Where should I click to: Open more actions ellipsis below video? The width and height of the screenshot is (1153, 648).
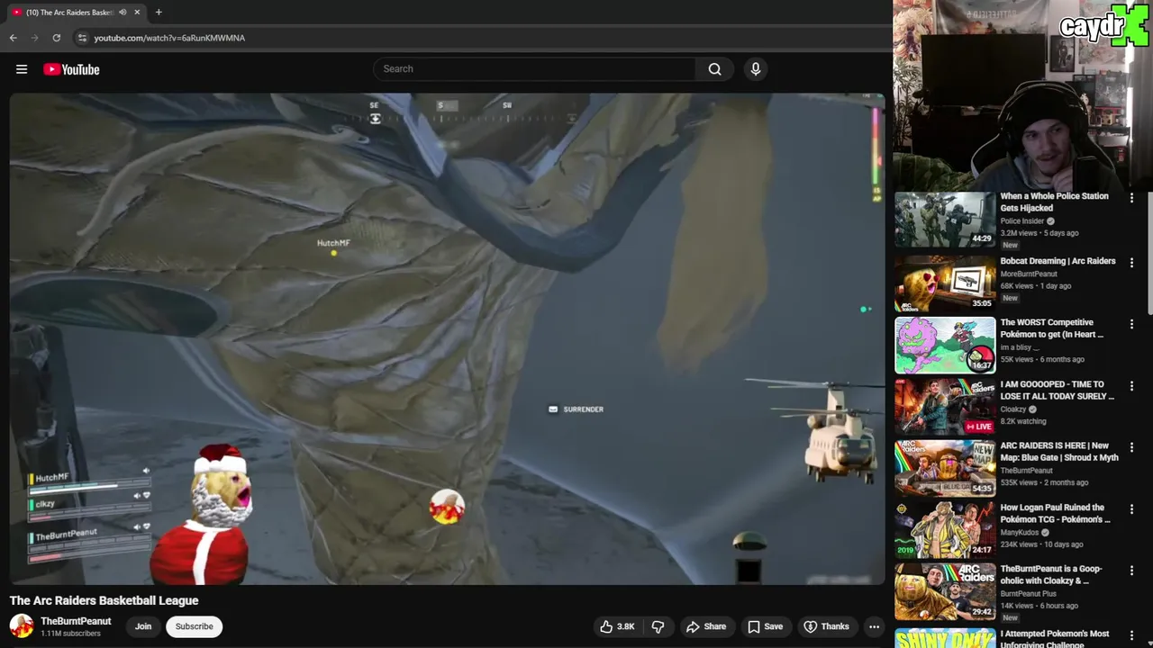point(874,626)
